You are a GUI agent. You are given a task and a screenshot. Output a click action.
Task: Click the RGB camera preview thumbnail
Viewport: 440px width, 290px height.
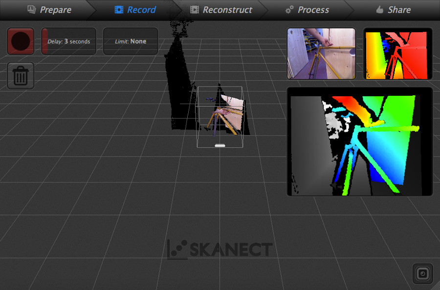(x=321, y=54)
